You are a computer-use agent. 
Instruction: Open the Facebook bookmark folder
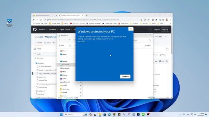tap(134, 23)
